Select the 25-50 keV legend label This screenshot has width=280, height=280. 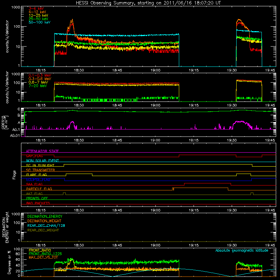click(38, 19)
